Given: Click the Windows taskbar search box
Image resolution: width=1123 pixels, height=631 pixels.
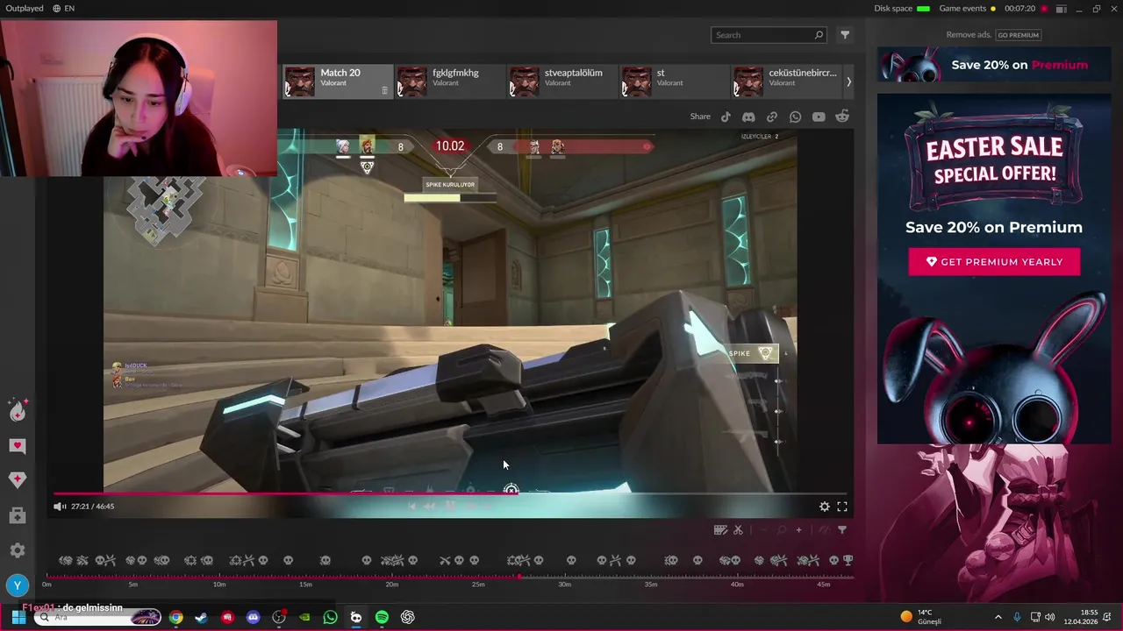Looking at the screenshot, I should [x=97, y=617].
